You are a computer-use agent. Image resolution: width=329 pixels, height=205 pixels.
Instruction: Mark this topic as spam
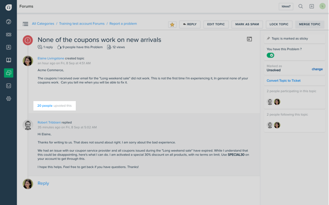(x=247, y=24)
